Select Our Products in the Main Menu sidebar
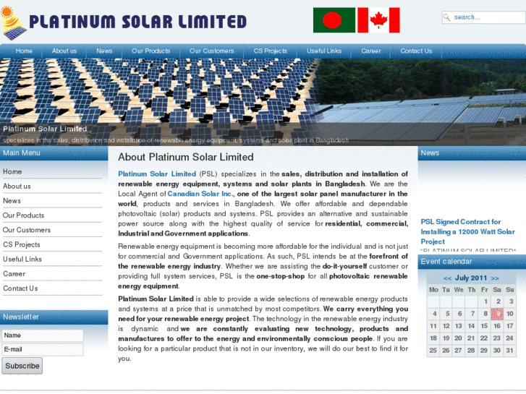This screenshot has width=526, height=394. pyautogui.click(x=52, y=215)
